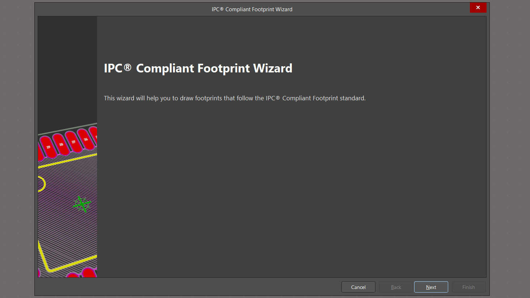Screen dimensions: 530x298
Task: Click the dotted desktop background outside the wizard
Action: [x=16, y=145]
